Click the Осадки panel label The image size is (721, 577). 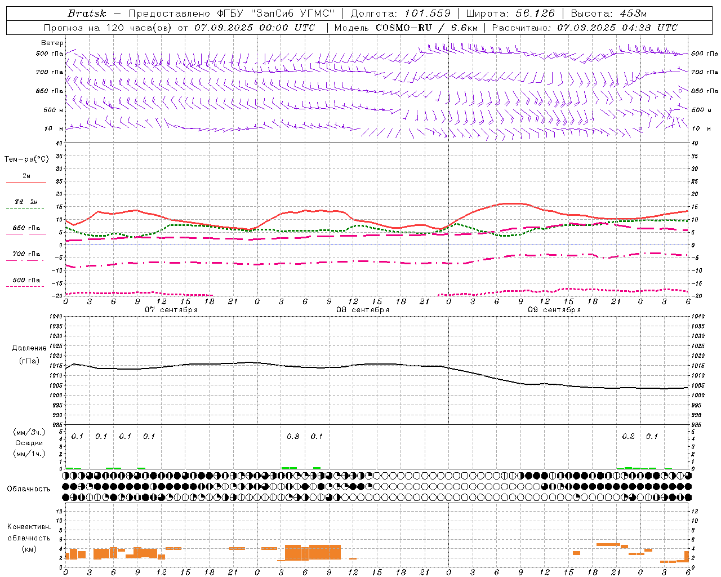pos(29,443)
